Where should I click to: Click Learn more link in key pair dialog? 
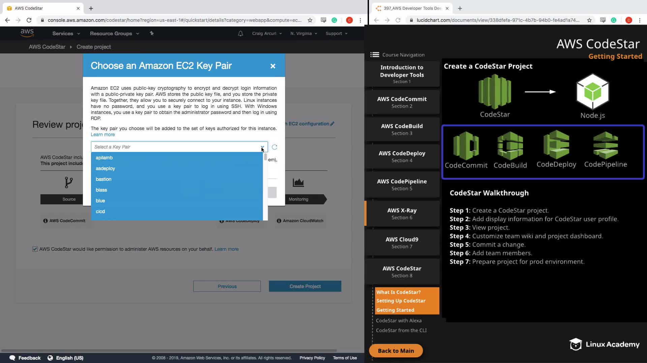(103, 134)
